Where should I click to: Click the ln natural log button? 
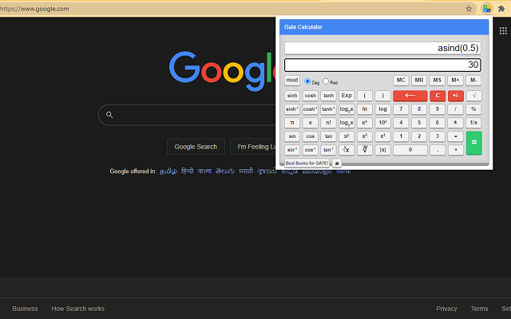point(365,109)
